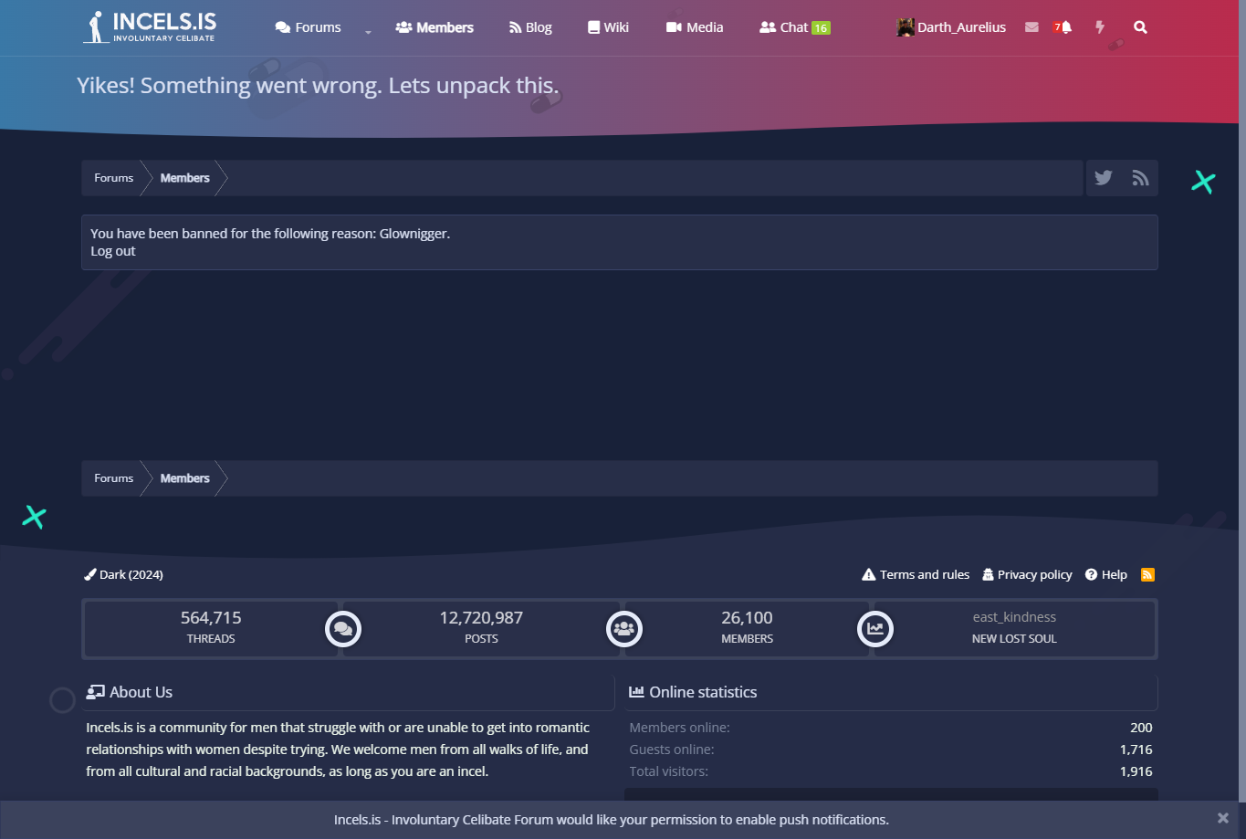The width and height of the screenshot is (1246, 839).
Task: Click the orange RSS icon in footer
Action: (1147, 574)
